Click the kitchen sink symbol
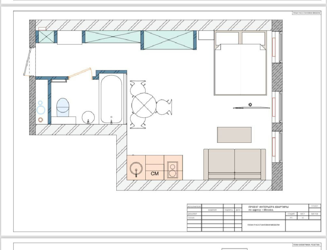The width and height of the screenshot is (327, 250). click(136, 170)
